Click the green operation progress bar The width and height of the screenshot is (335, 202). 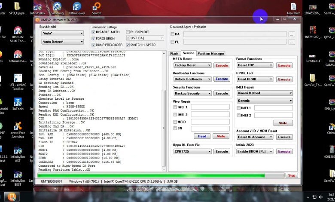161,175
